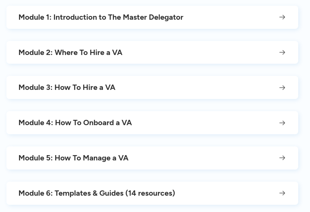The width and height of the screenshot is (310, 212).
Task: Expand Module 5: How To Manage a VA
Action: click(x=73, y=158)
